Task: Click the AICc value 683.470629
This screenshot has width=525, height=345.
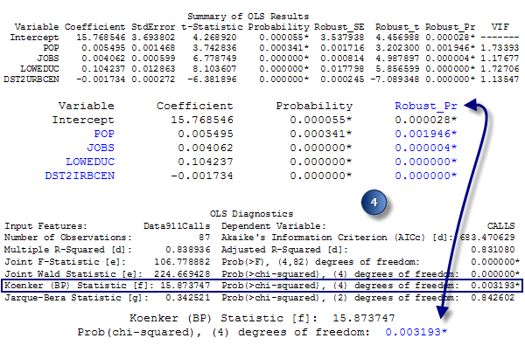Action: click(x=487, y=238)
